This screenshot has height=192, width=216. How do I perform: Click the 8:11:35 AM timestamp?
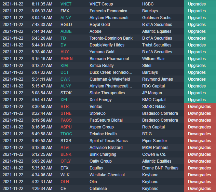[x=42, y=4]
